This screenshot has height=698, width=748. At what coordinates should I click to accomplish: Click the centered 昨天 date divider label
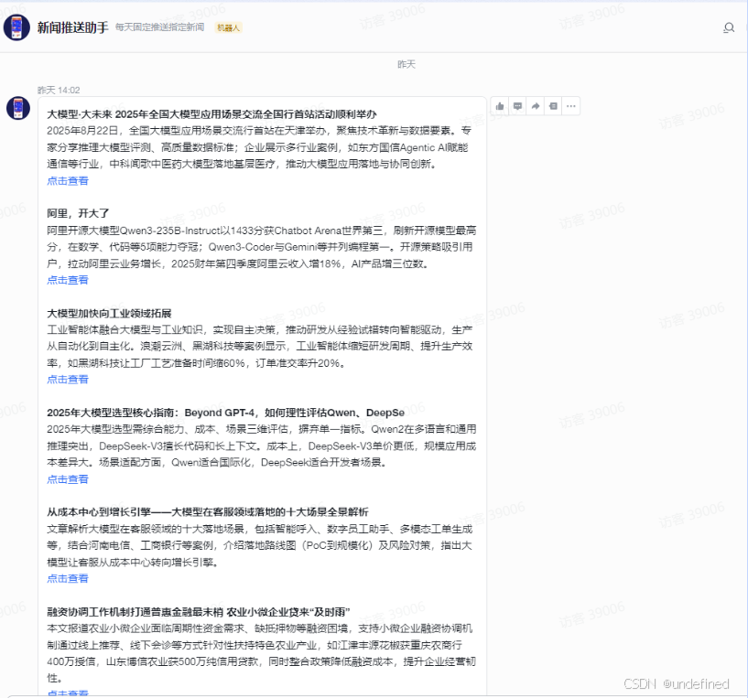tap(407, 64)
